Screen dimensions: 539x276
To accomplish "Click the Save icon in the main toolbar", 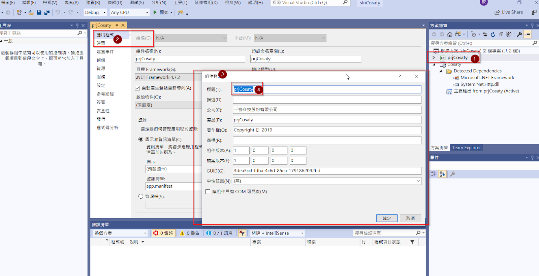I will click(x=39, y=12).
